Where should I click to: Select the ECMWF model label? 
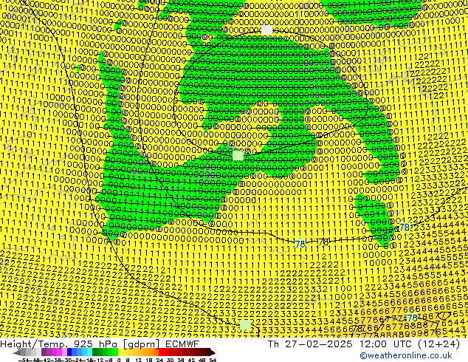point(182,344)
